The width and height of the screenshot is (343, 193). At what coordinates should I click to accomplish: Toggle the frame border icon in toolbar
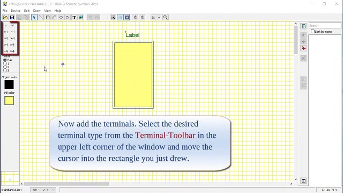[x=126, y=17]
